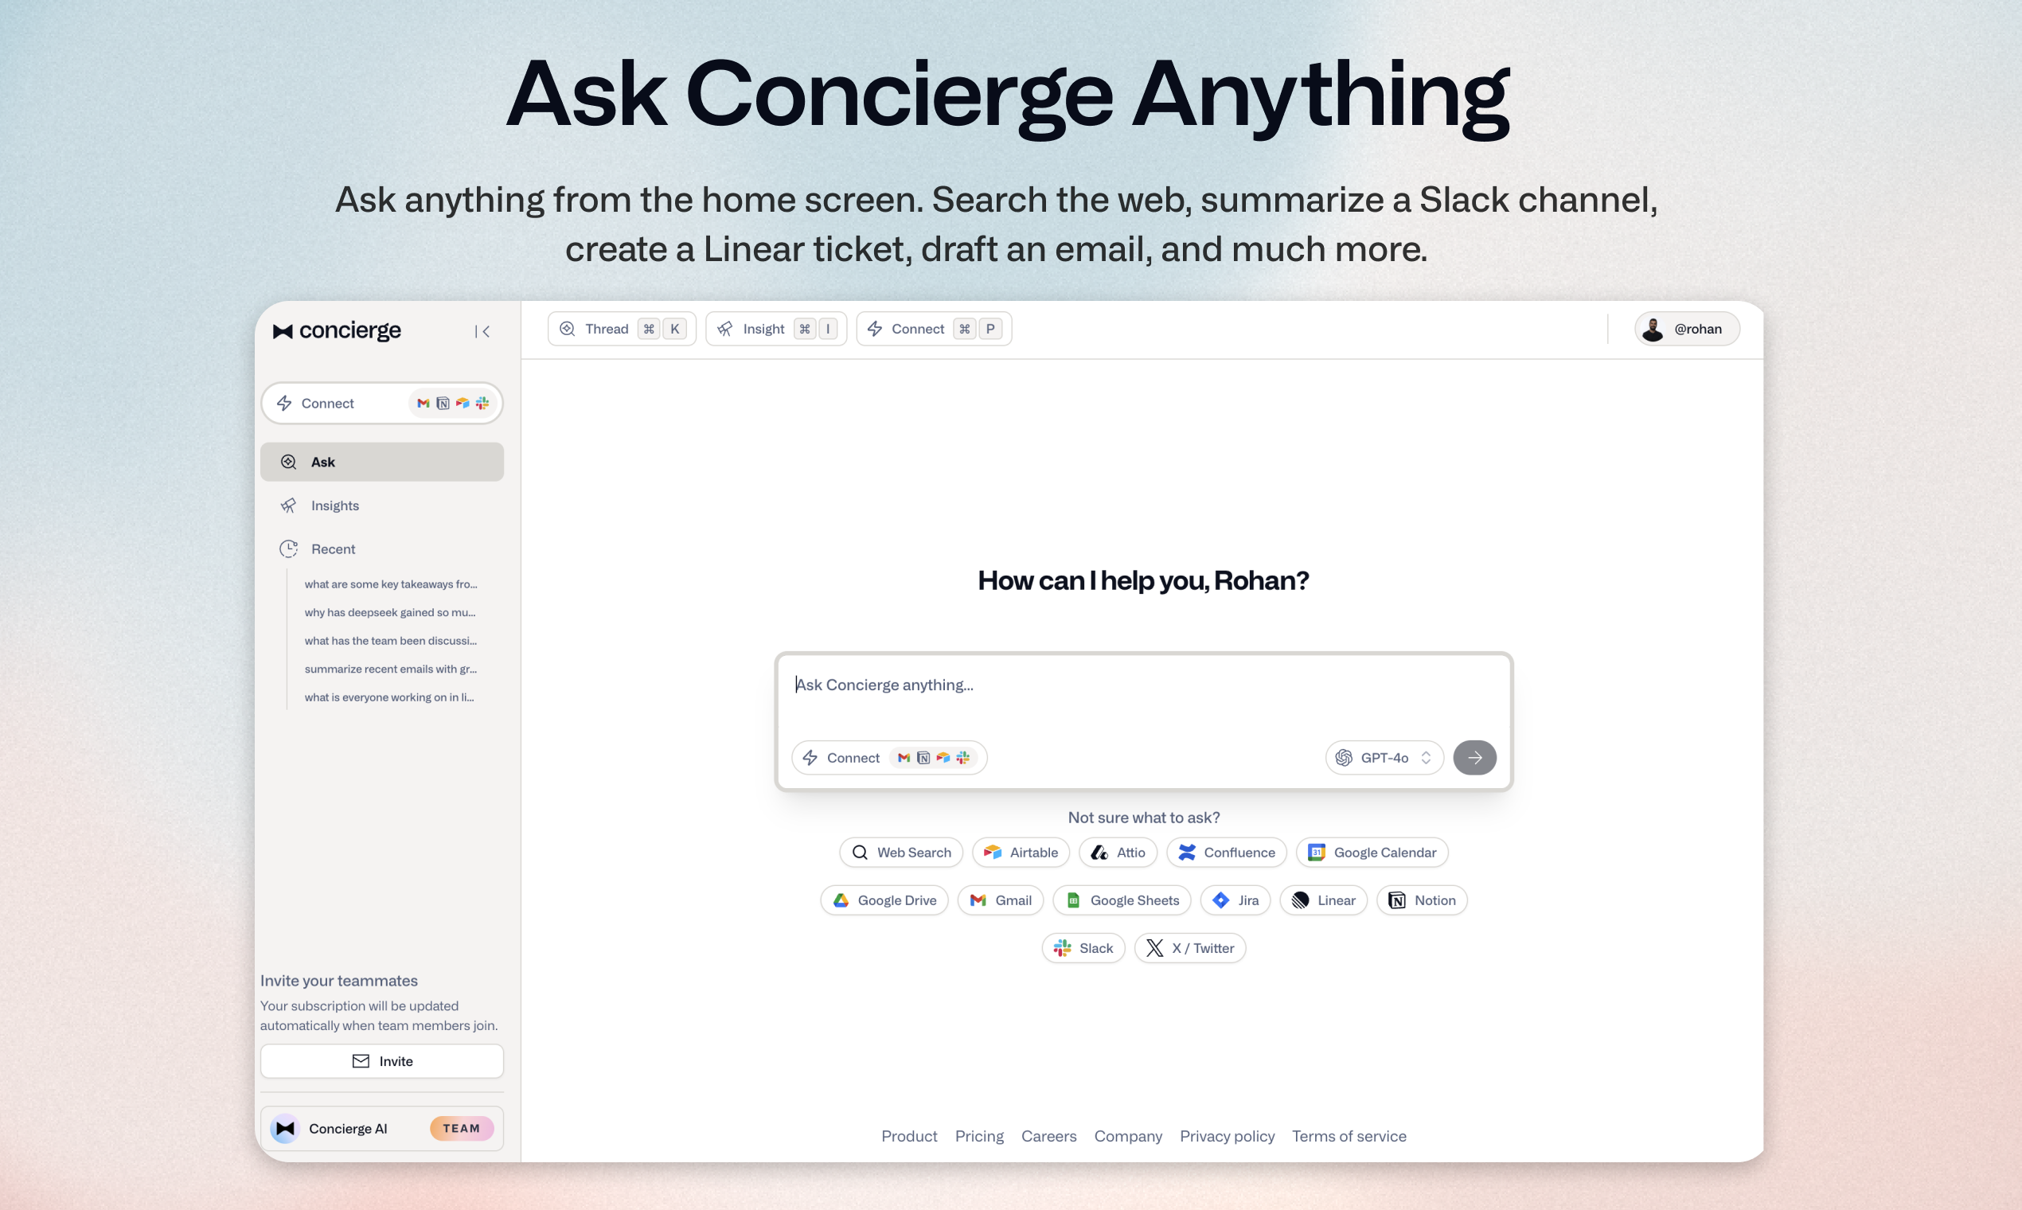
Task: Click the Privacy policy link in footer
Action: [1227, 1137]
